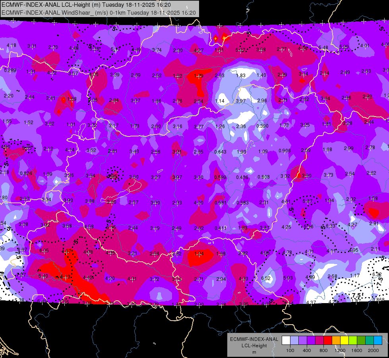Click the yellow legend swatch at 1200
389x358 pixels.
(344, 340)
